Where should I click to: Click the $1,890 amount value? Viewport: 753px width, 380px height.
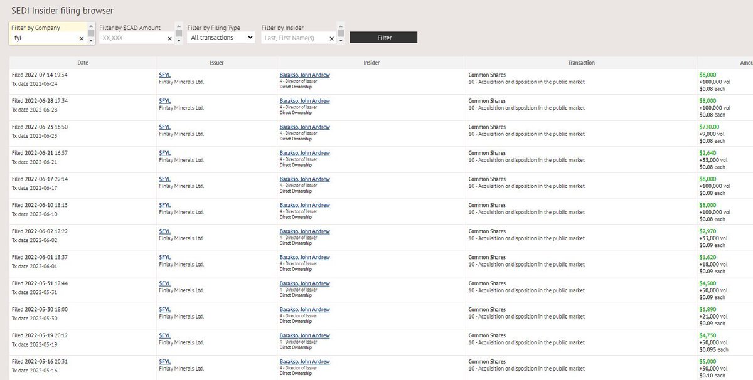[x=707, y=310]
